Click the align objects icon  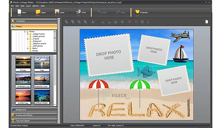coord(93,22)
